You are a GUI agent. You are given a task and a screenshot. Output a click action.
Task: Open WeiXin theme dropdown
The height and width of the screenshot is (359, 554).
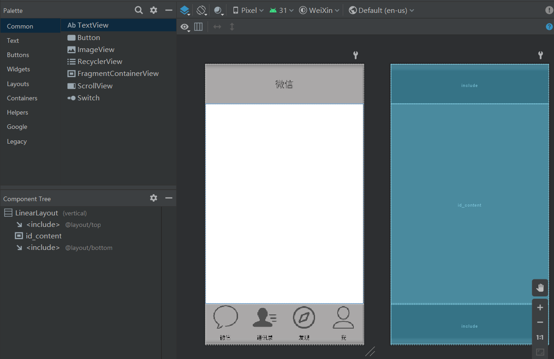[320, 10]
